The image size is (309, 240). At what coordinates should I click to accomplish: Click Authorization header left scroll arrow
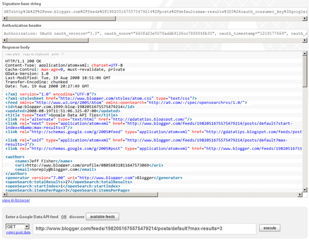click(5, 40)
